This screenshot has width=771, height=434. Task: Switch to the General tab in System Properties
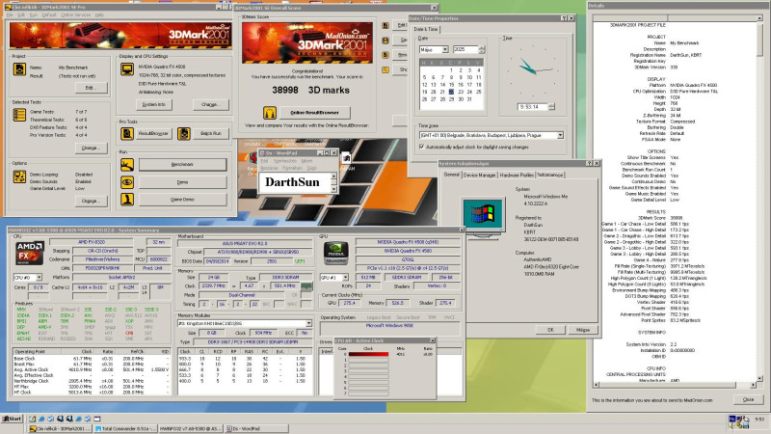pyautogui.click(x=451, y=175)
